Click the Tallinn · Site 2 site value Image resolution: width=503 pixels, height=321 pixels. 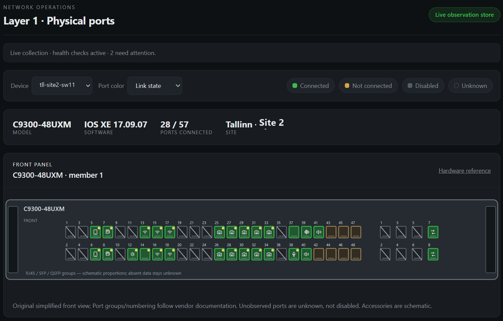255,123
